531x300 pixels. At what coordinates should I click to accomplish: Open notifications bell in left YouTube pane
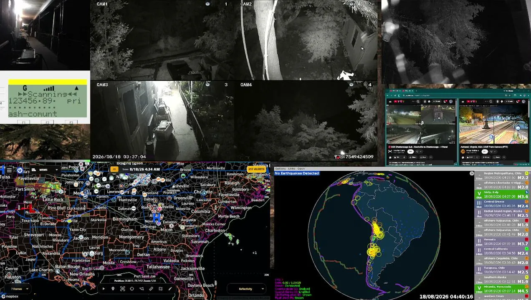pos(445,102)
